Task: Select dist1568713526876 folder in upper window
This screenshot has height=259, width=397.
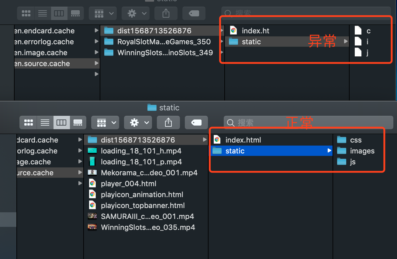Action: pos(162,31)
